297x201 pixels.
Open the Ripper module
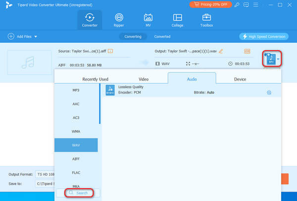[119, 20]
